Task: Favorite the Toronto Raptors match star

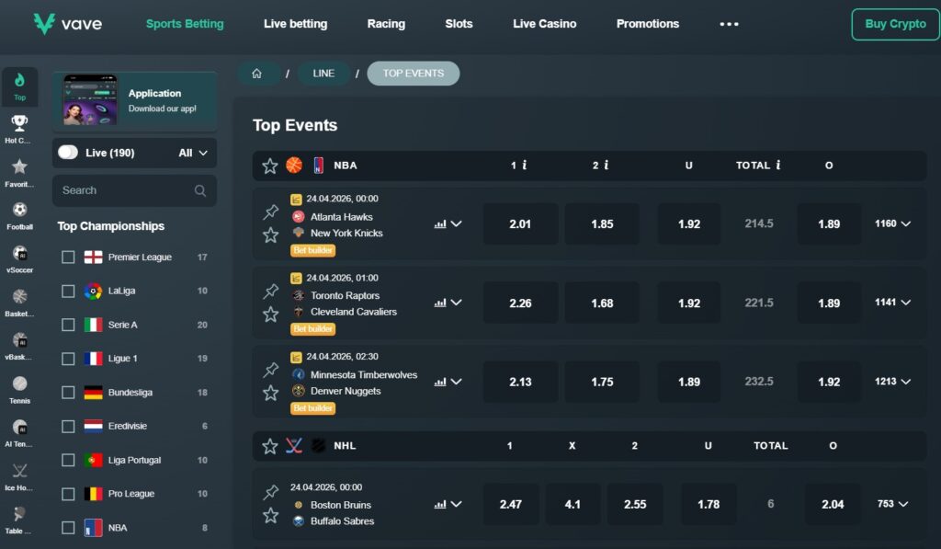Action: (271, 315)
